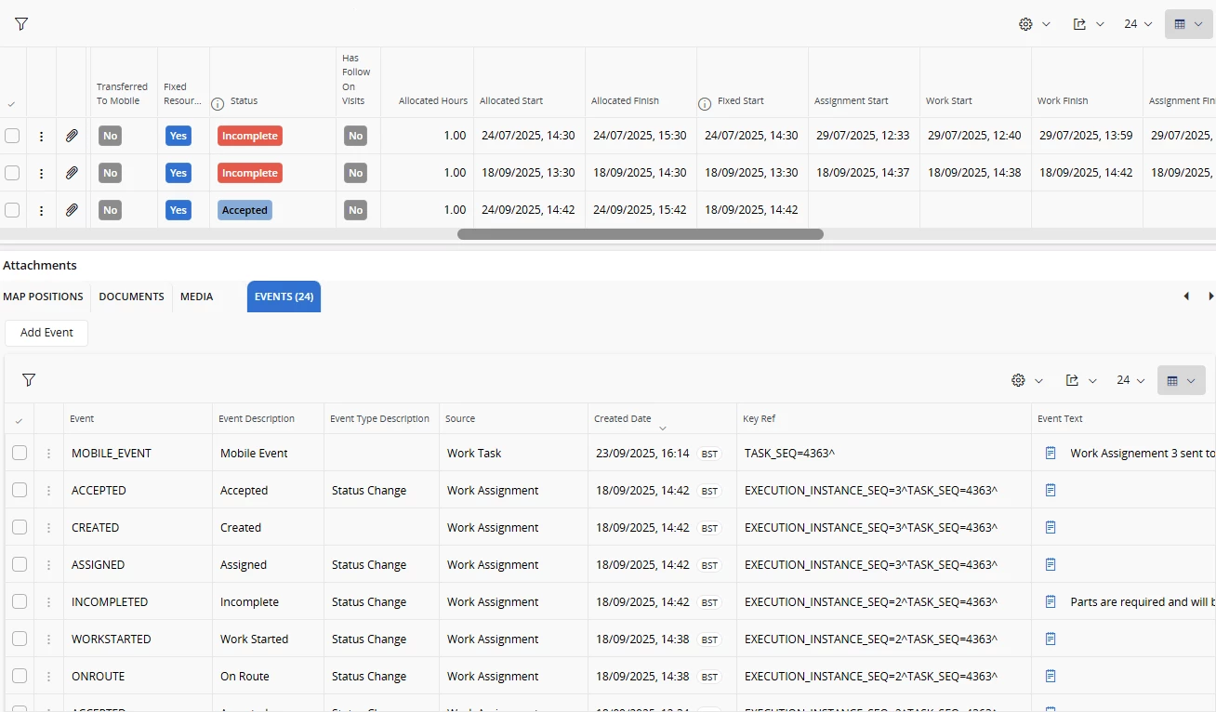Image resolution: width=1216 pixels, height=712 pixels.
Task: Open the three-dot menu for the CREATED event
Action: 48,527
